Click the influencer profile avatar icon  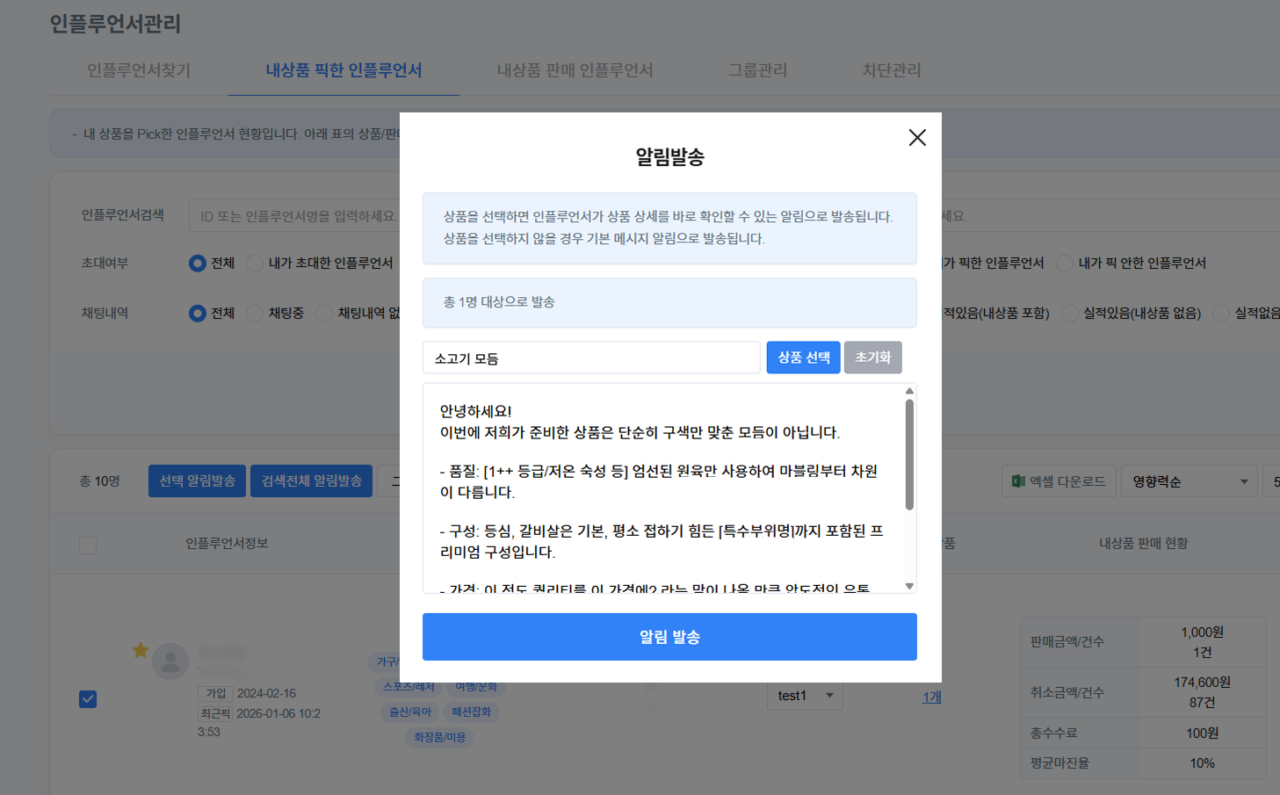(170, 661)
